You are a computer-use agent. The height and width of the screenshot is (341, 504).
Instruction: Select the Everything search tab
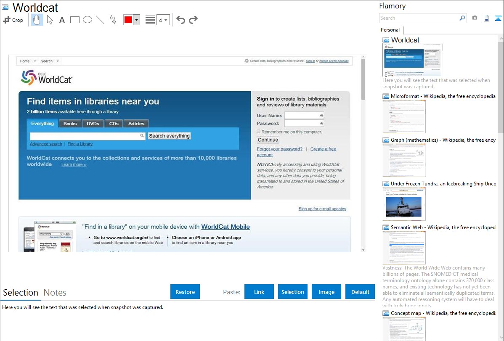[x=42, y=124]
